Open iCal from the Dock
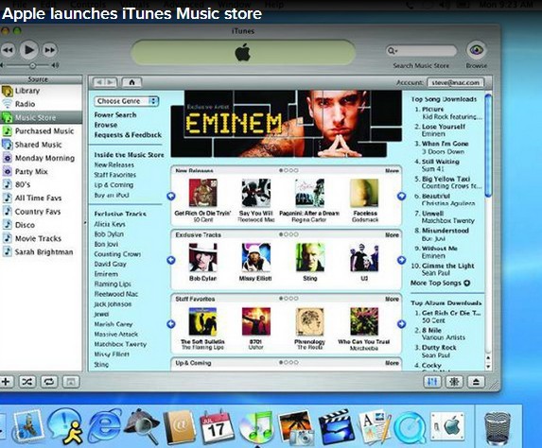 pos(217,427)
